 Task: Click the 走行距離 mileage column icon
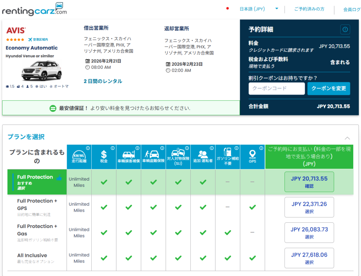click(x=79, y=154)
